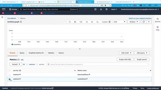Bookmark this page with the star icon
Viewport: 161px width, 90px height.
[110, 5]
